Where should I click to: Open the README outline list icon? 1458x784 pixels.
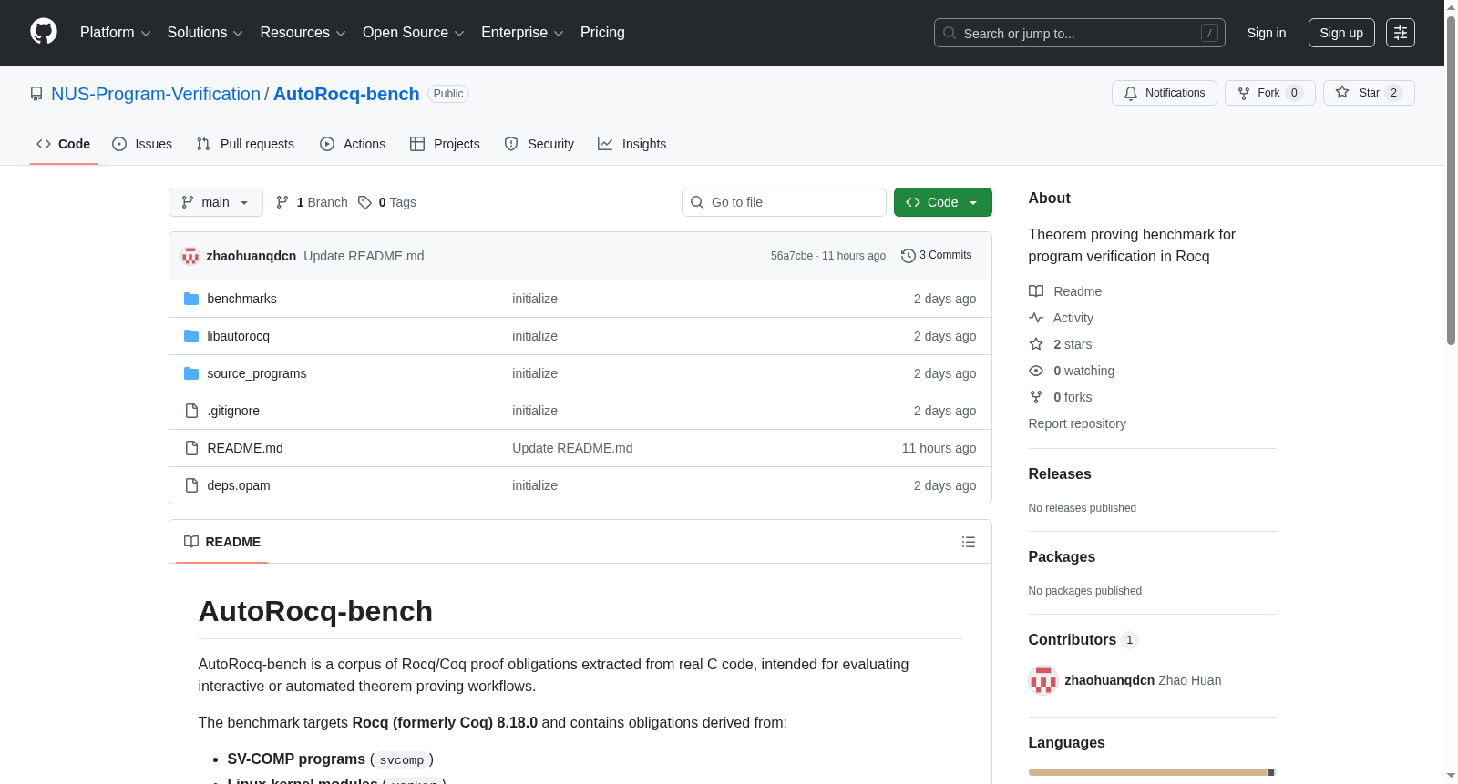coord(969,542)
